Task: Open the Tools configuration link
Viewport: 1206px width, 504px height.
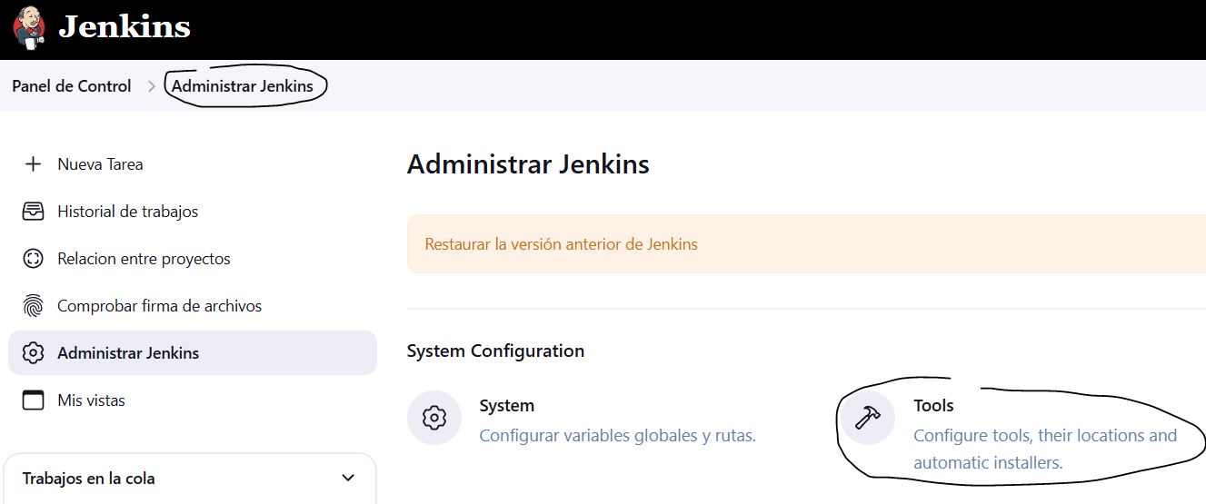Action: pyautogui.click(x=933, y=405)
